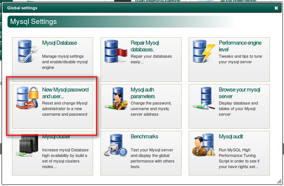Click text 'Change the password, username and mysiq server address'

tap(151, 109)
